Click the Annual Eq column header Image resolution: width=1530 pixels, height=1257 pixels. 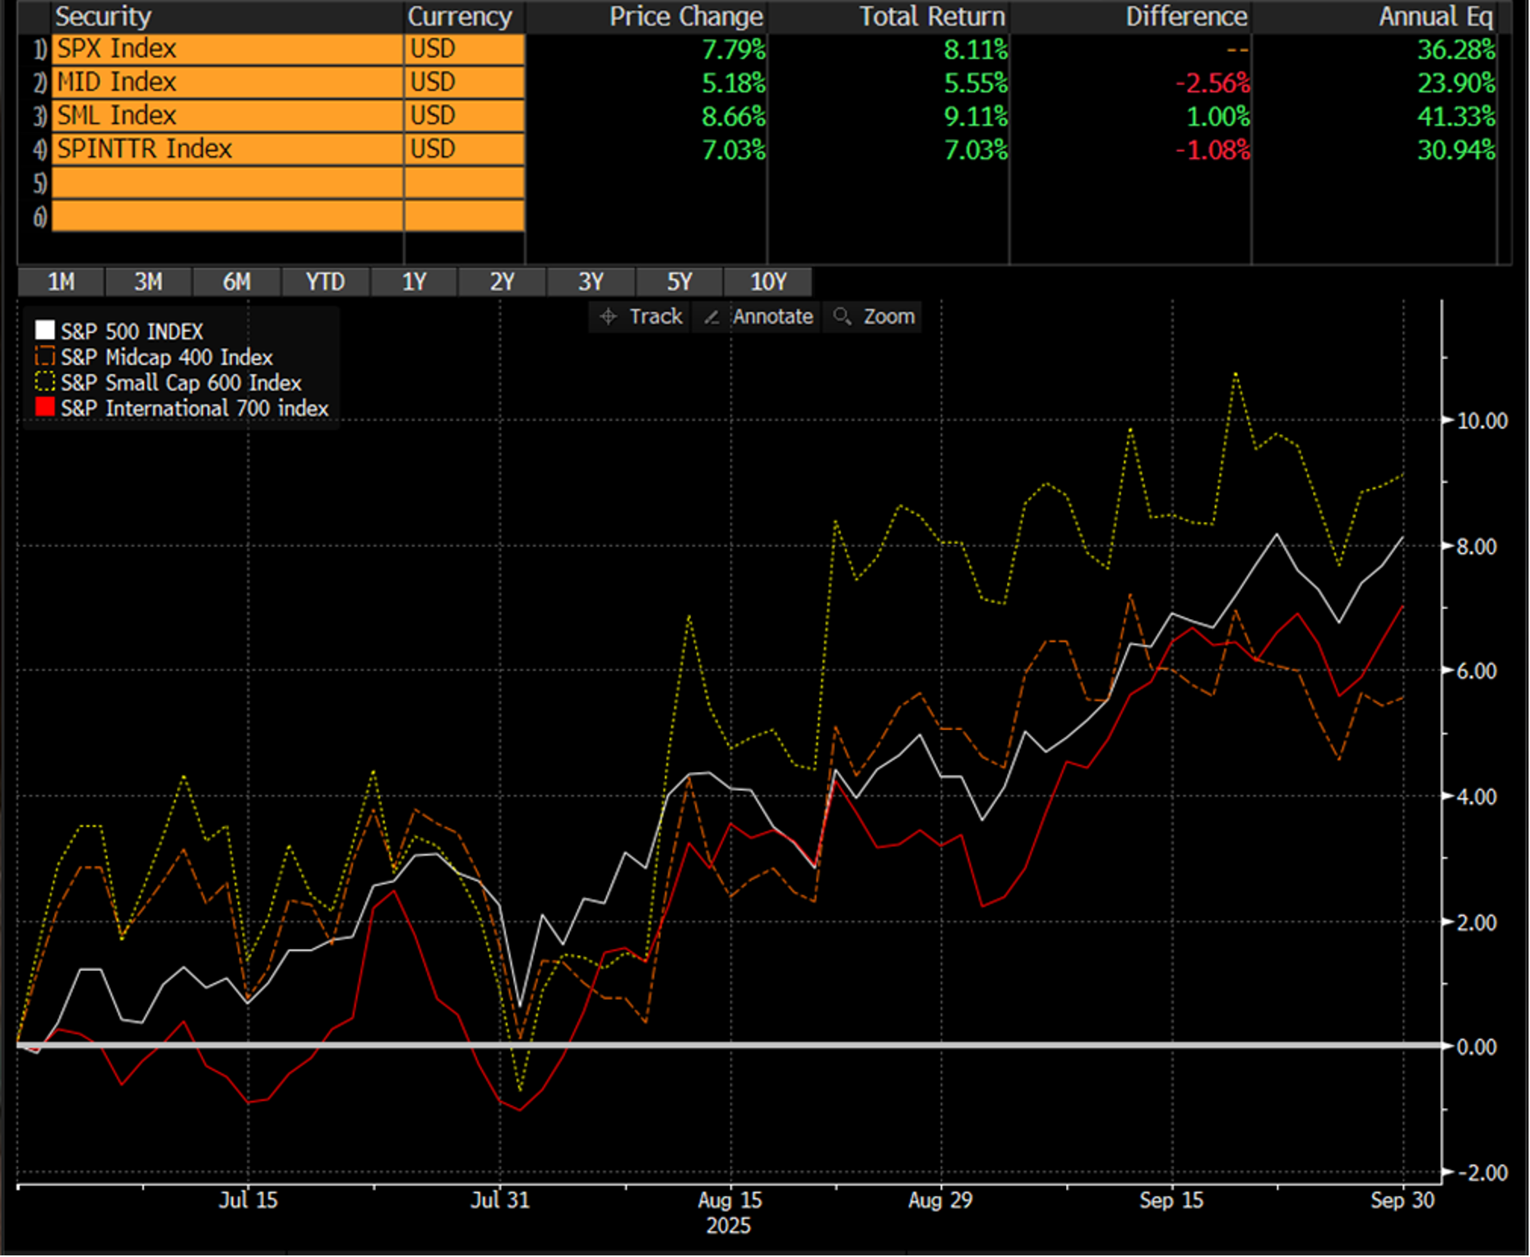tap(1436, 16)
